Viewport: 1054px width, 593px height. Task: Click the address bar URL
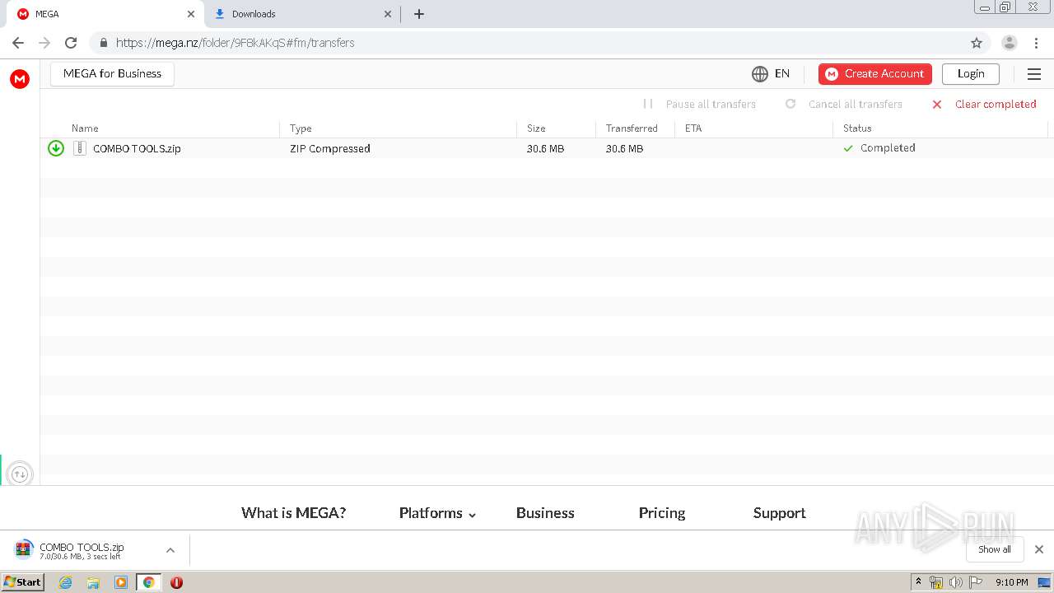click(236, 43)
